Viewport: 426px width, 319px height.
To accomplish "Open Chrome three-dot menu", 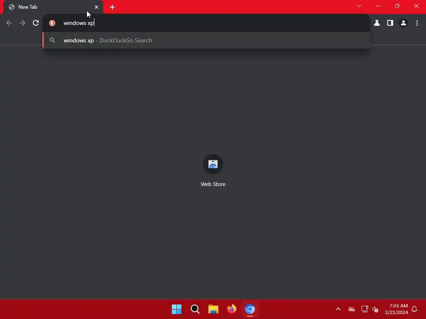I will [417, 23].
